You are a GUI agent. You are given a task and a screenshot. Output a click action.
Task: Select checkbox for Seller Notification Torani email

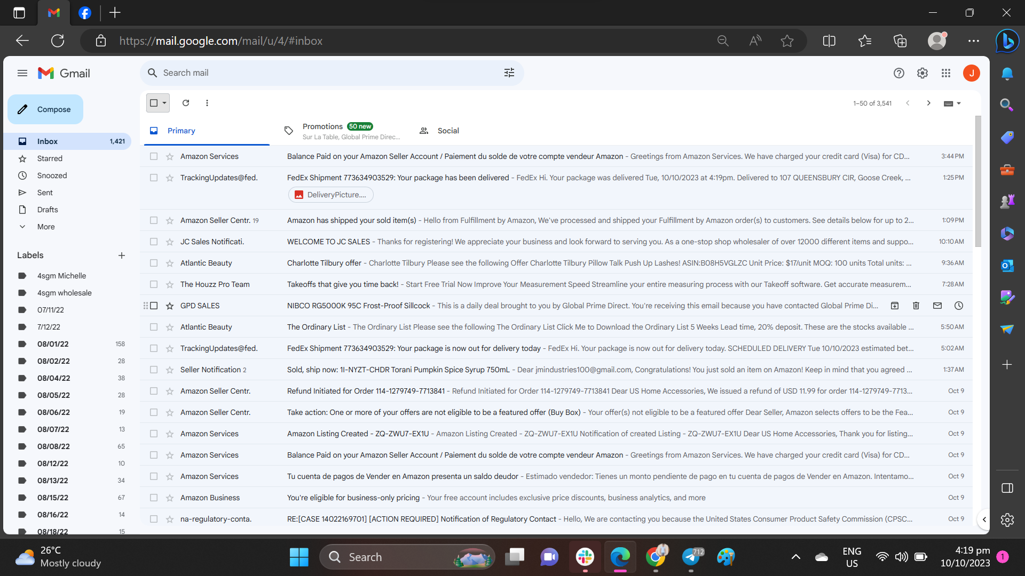click(x=154, y=370)
